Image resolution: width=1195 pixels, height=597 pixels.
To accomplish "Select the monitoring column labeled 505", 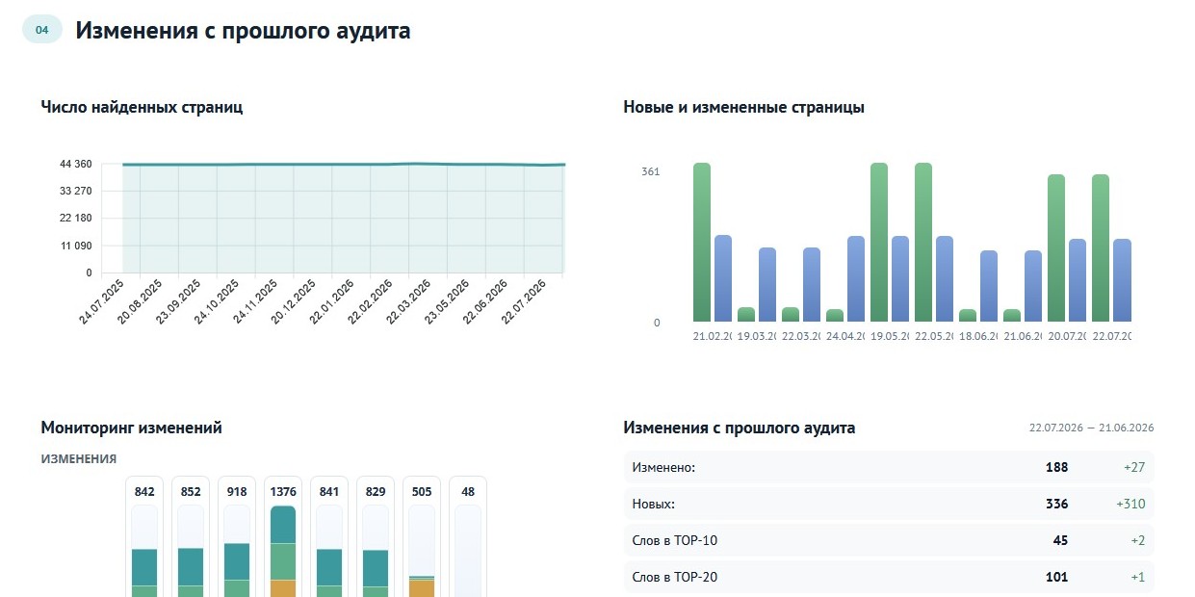I will tap(422, 536).
